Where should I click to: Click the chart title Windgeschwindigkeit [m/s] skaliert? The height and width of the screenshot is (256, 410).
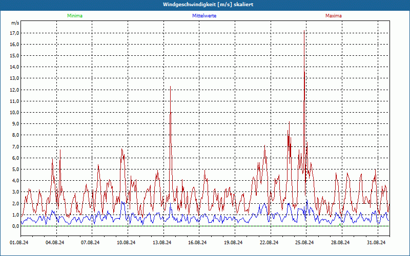click(x=208, y=5)
